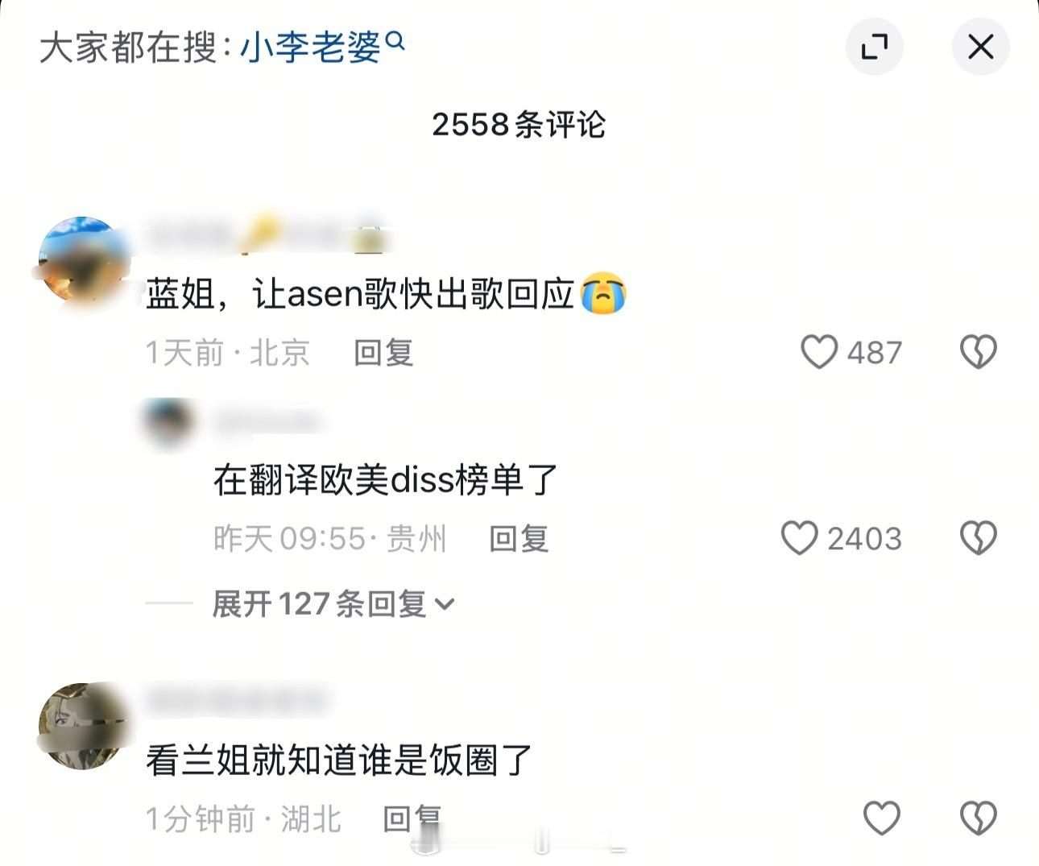
Task: Tap the crying emoji in first comment
Action: [603, 294]
